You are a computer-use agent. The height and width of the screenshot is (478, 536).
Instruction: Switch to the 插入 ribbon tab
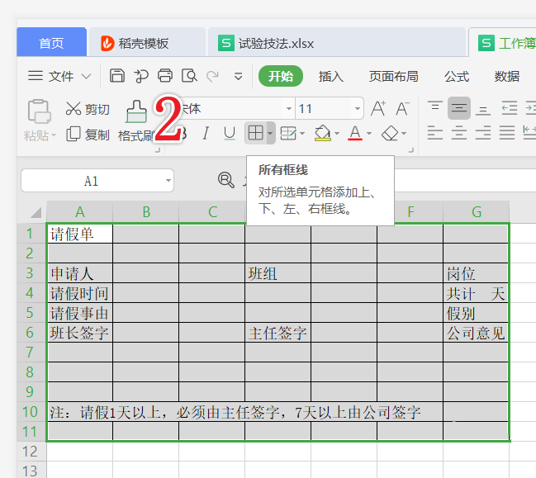(x=331, y=76)
